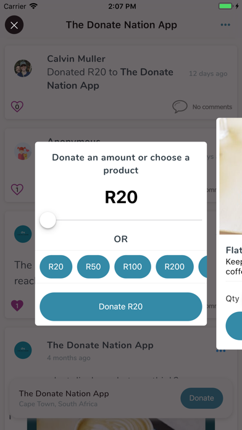Open the post options three-dot icon

coord(220,351)
